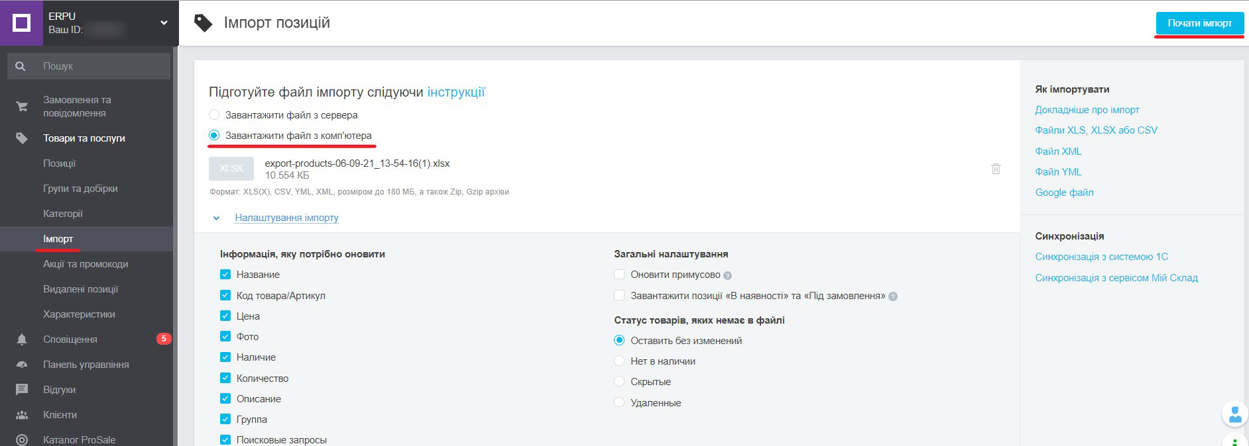Select Удаленные status option
This screenshot has height=446, width=1249.
[619, 402]
